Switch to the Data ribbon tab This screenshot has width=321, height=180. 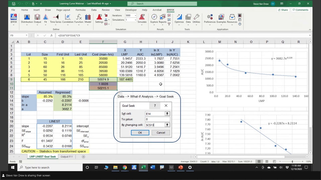click(94, 10)
